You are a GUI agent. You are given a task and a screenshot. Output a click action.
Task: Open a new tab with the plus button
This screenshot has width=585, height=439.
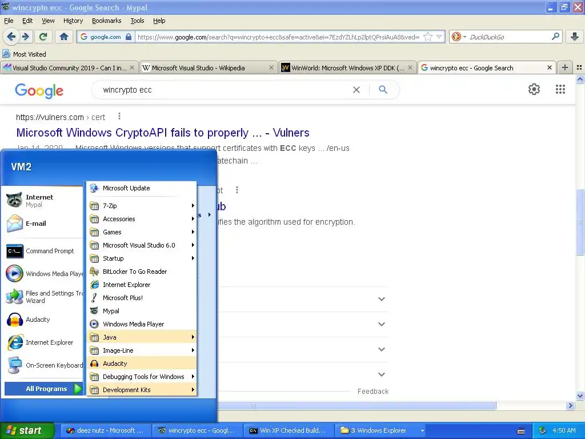click(x=565, y=67)
